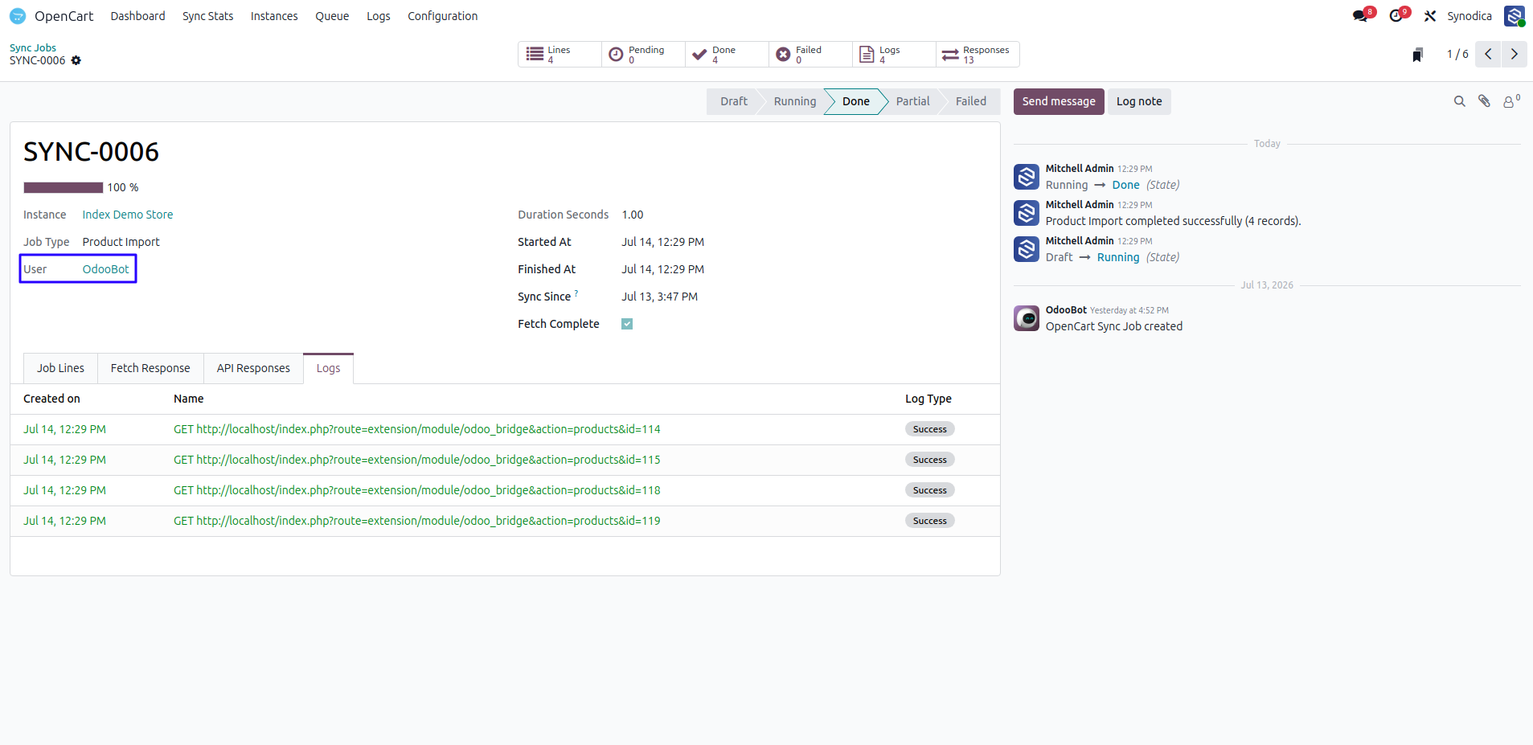Click the Started At value
1533x745 pixels.
(x=662, y=242)
